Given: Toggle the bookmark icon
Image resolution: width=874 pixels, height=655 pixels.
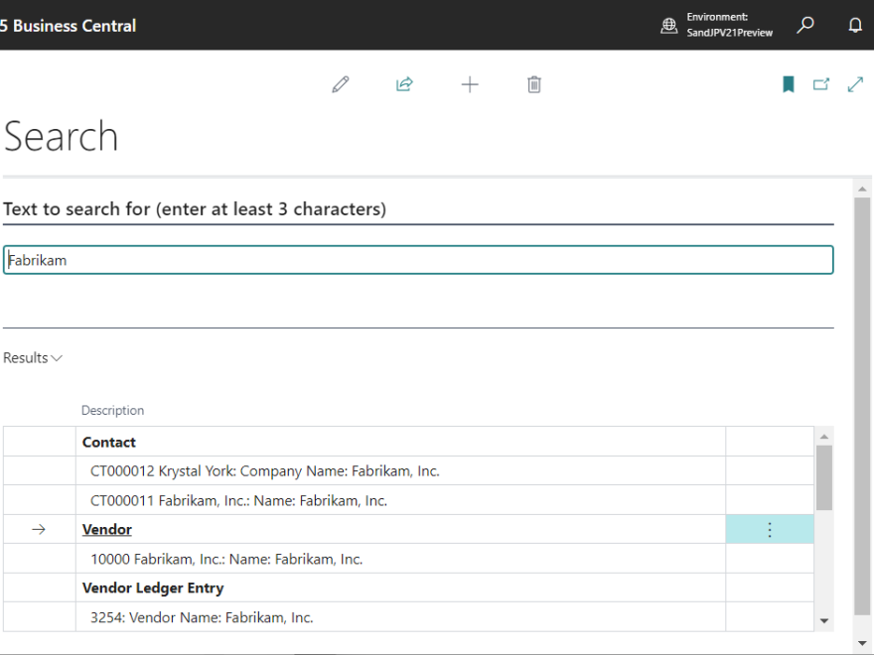Looking at the screenshot, I should point(789,84).
